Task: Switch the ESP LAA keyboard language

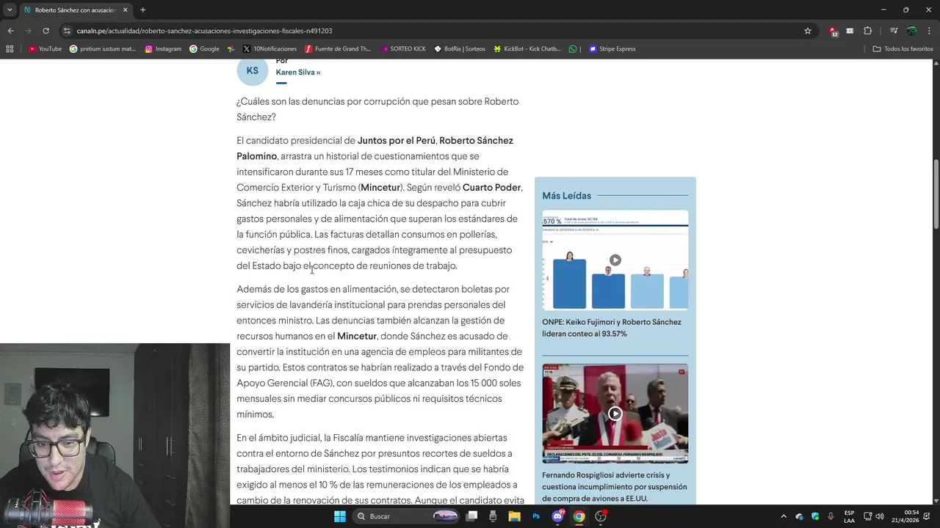Action: click(849, 516)
